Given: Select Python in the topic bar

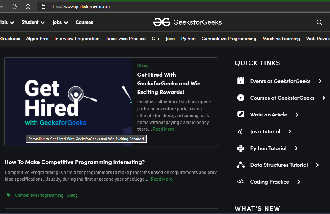Looking at the screenshot, I should [188, 39].
